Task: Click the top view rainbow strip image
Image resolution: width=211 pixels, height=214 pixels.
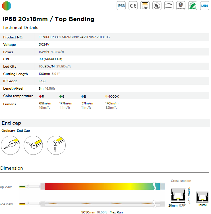Action: pos(103,187)
